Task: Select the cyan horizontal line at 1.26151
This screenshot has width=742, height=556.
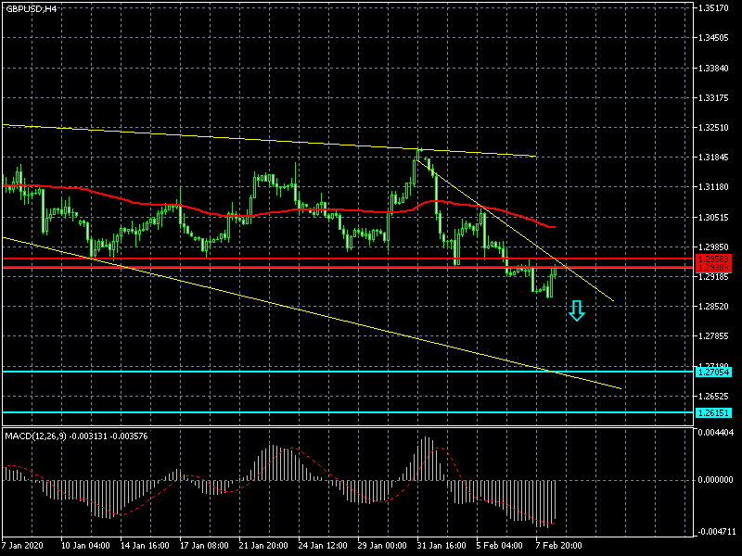Action: [278, 412]
